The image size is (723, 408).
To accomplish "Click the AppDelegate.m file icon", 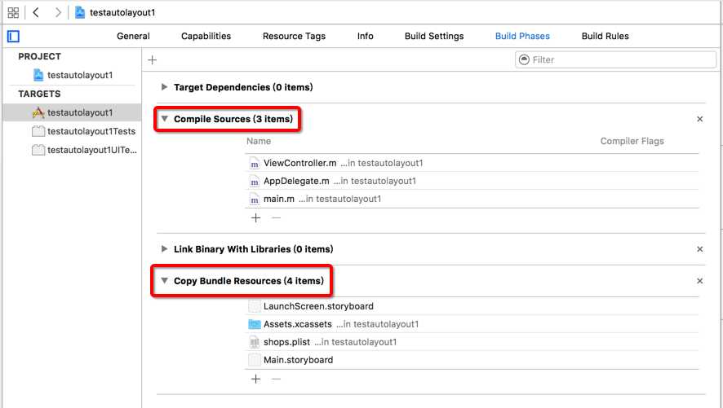I will click(254, 182).
